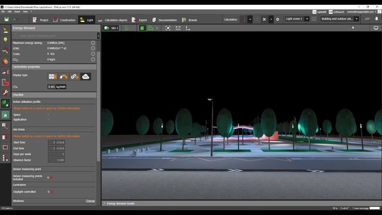Open the Insert menu
382x215 pixels.
17,11
